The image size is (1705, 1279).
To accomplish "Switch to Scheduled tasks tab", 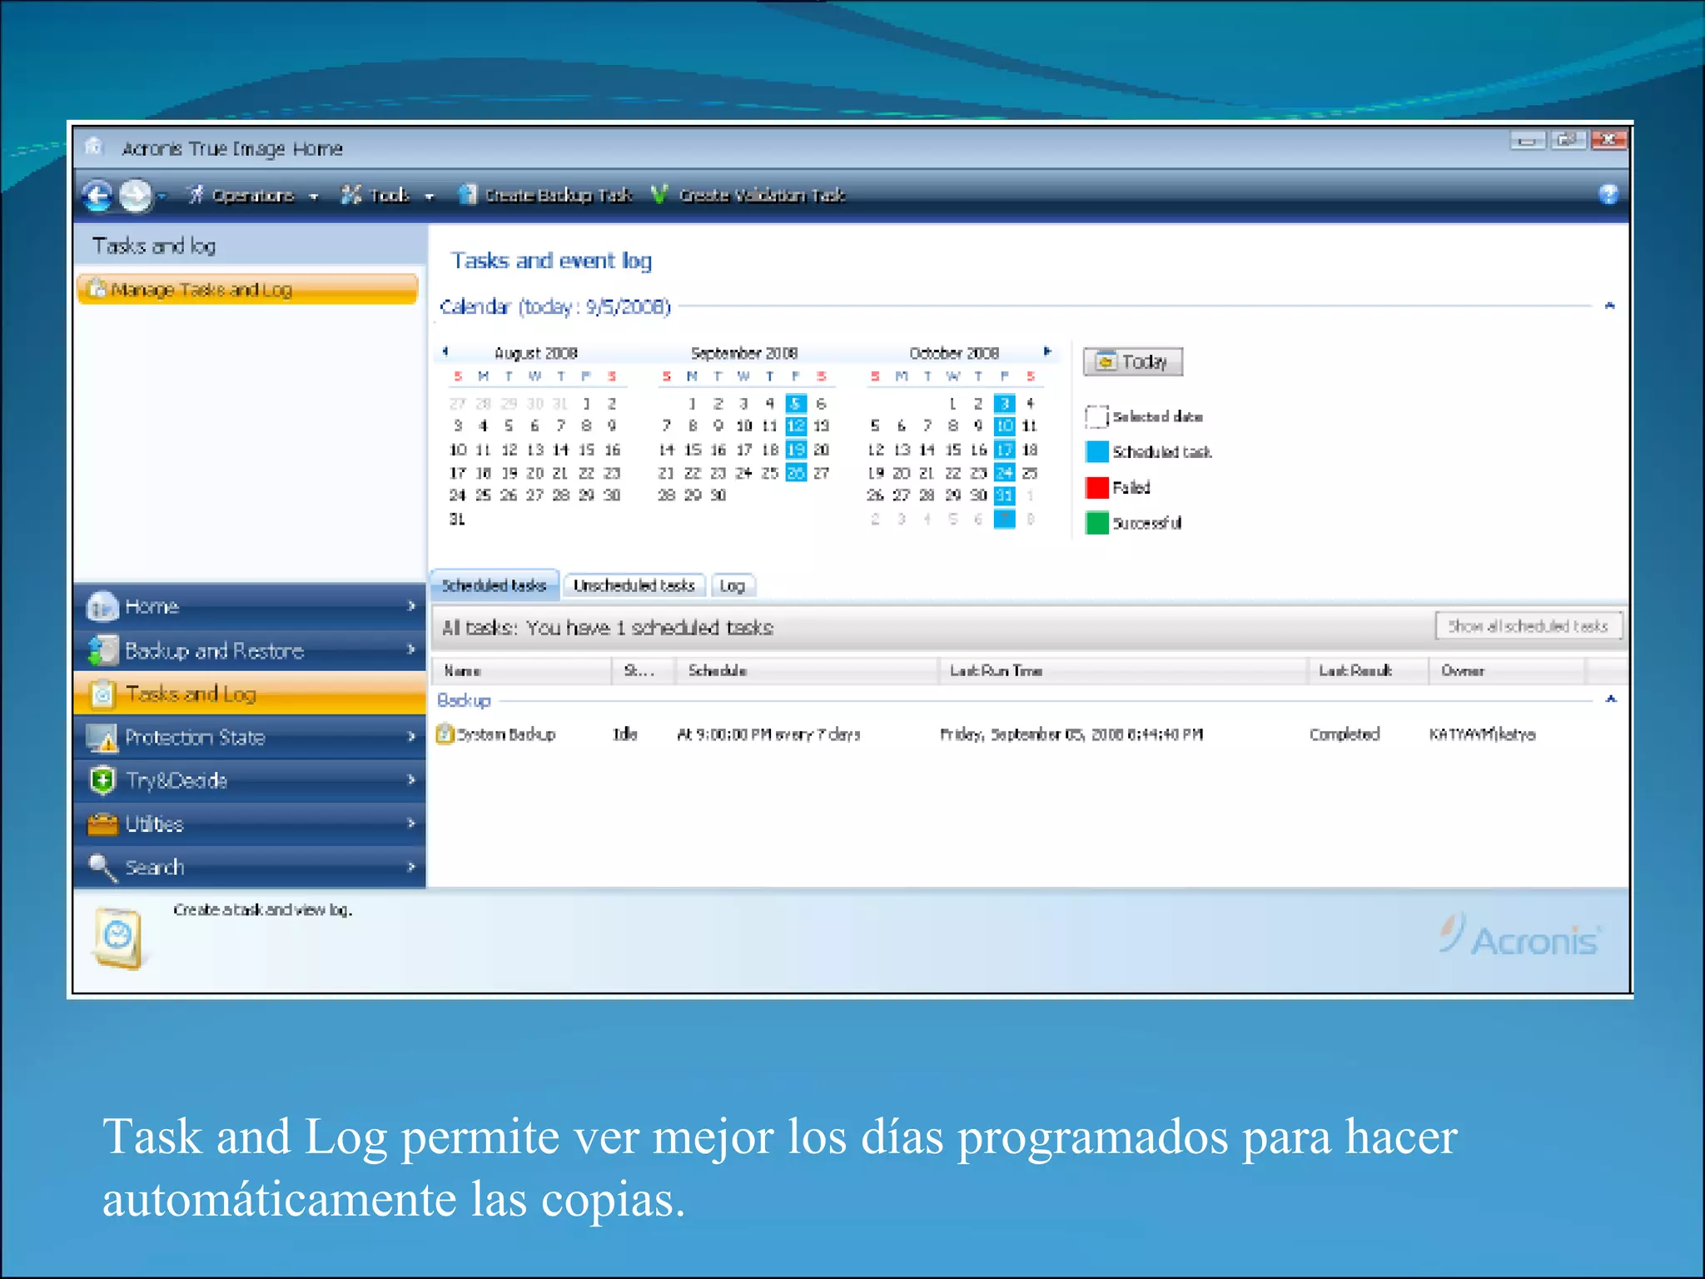I will point(494,585).
